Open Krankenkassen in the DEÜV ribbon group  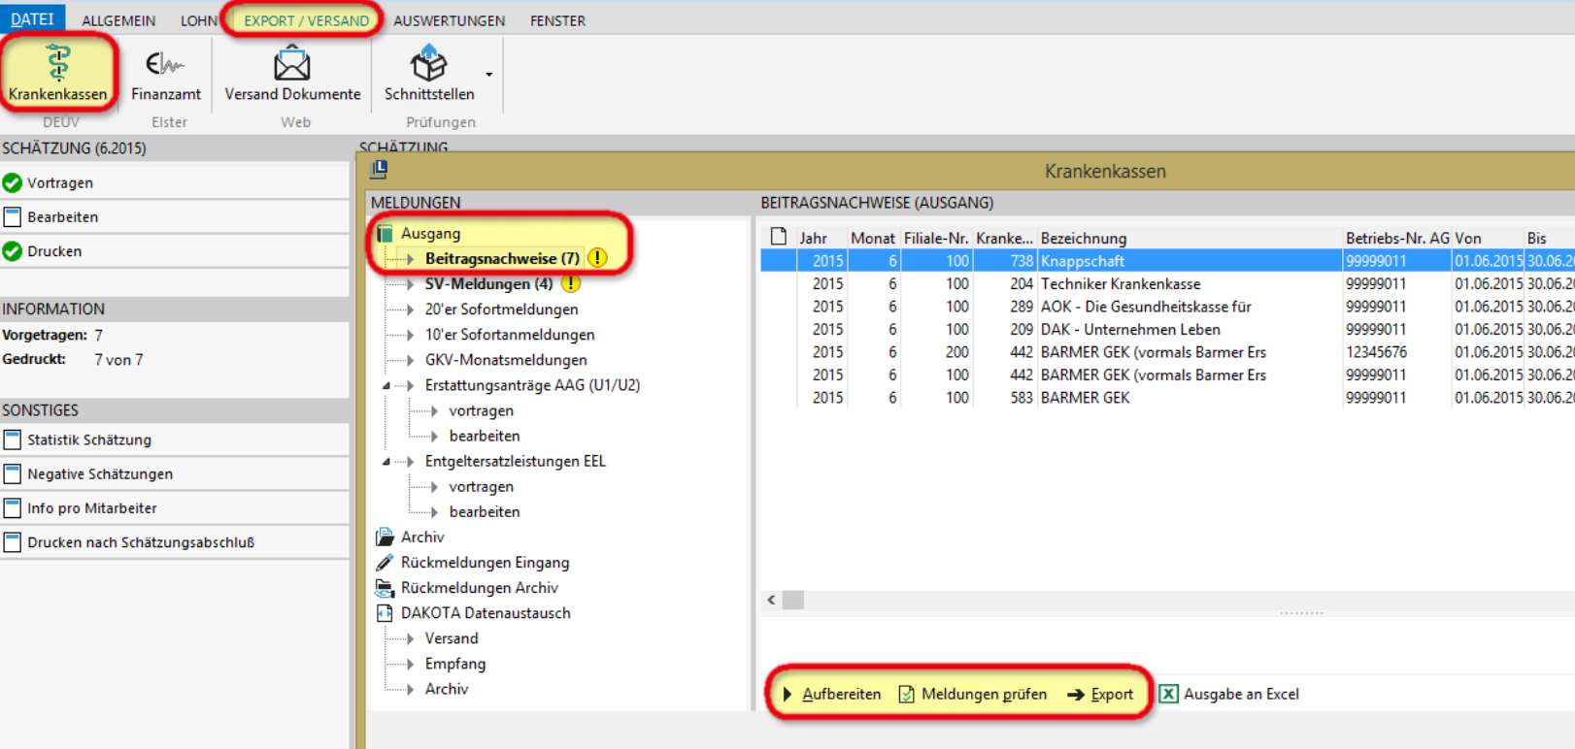pyautogui.click(x=57, y=73)
